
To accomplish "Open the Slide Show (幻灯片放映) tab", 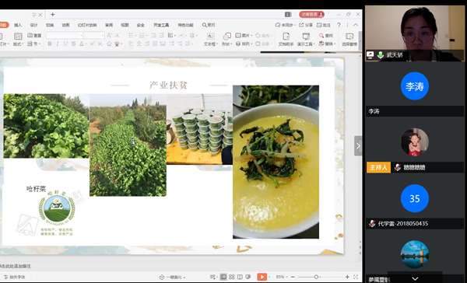I will [x=87, y=26].
